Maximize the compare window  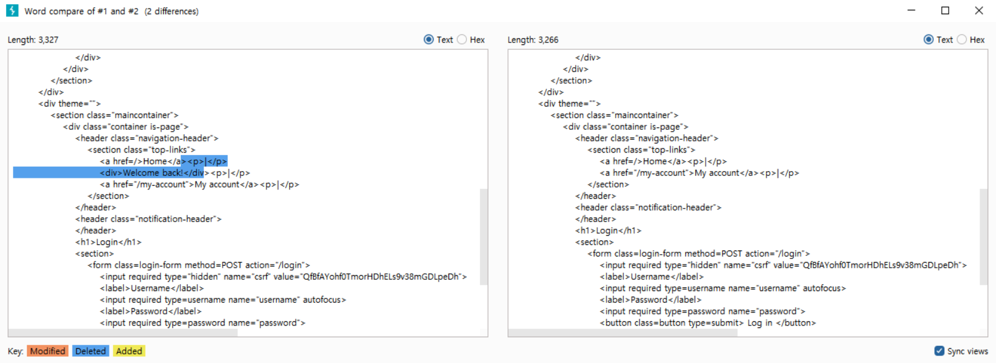945,10
